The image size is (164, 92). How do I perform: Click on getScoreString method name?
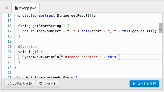(x=47, y=26)
